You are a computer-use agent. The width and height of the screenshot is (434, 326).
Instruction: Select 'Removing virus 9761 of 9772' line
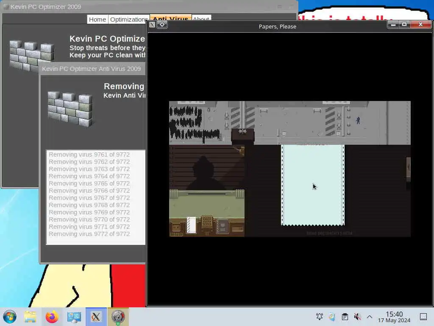pos(89,155)
